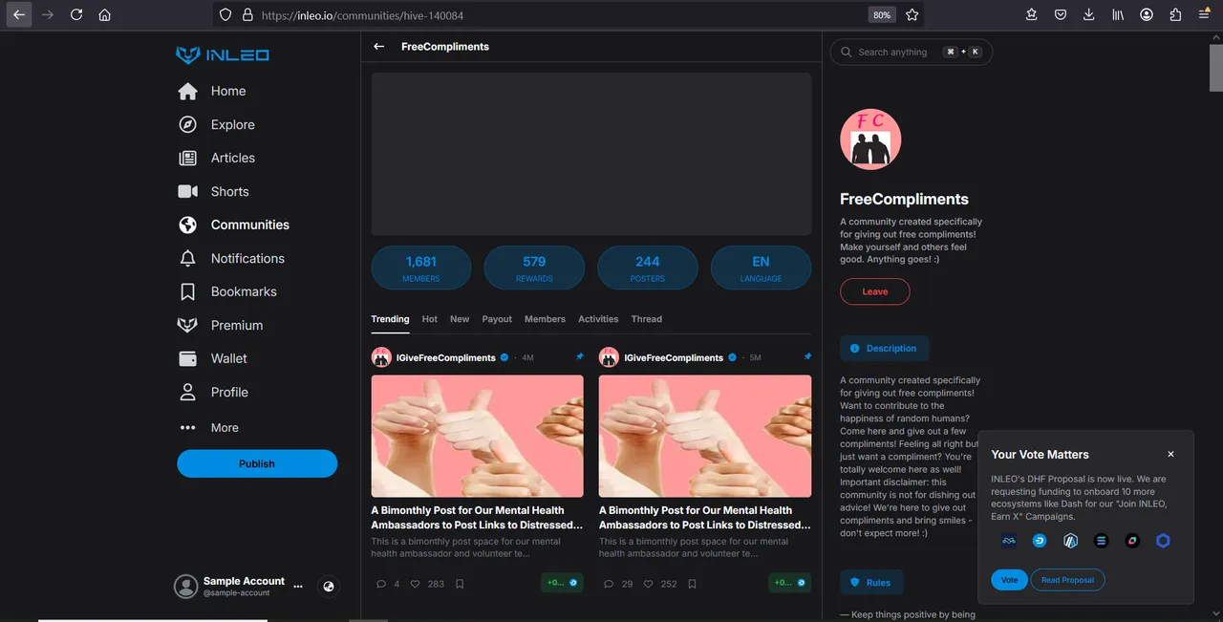Click the Vote button in popup

[1009, 580]
